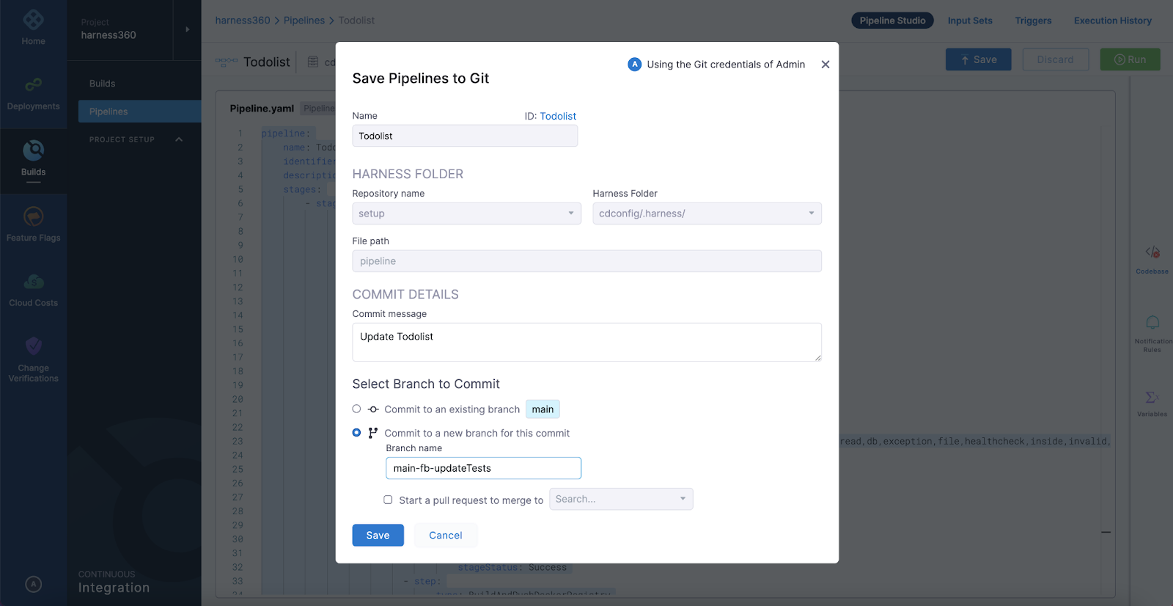Open the Repository name dropdown

coord(466,213)
